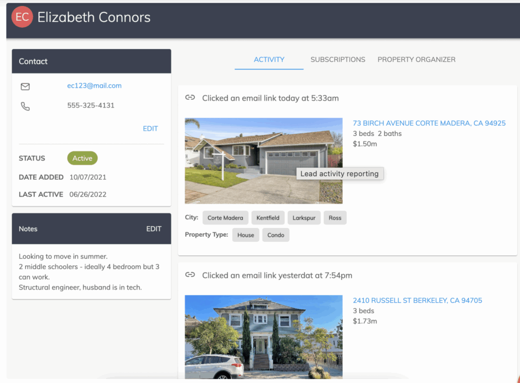The width and height of the screenshot is (520, 383).
Task: Click the EC avatar circle in the header
Action: point(22,17)
